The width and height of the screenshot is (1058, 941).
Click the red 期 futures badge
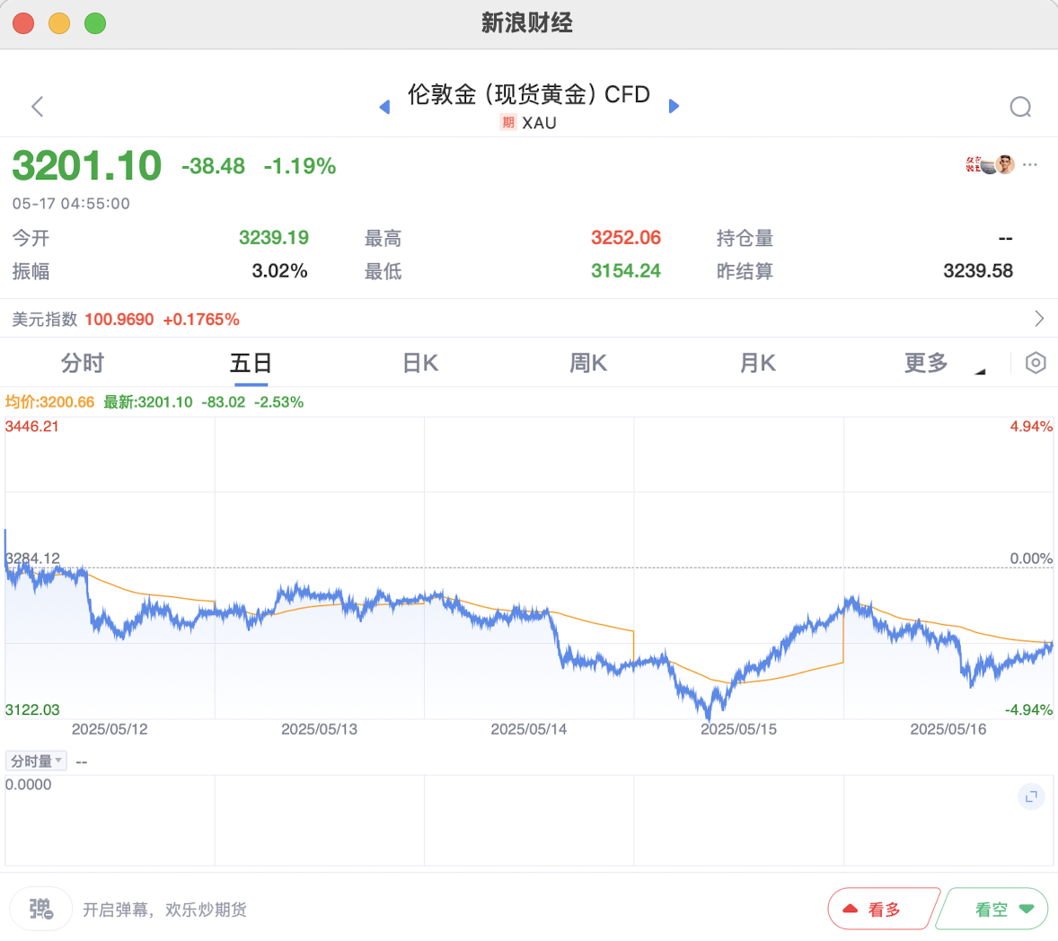(508, 122)
